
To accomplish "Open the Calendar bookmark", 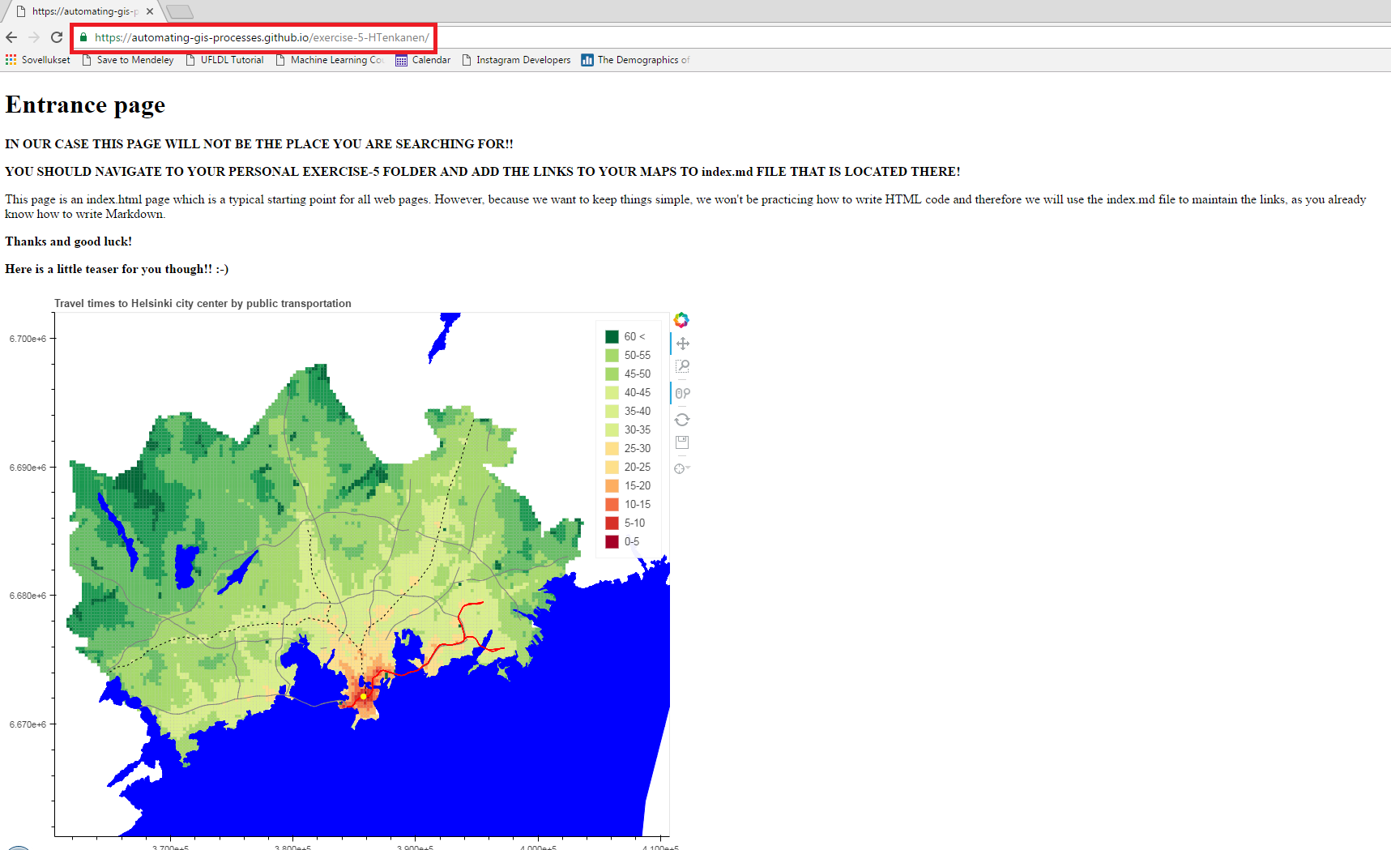I will point(423,60).
